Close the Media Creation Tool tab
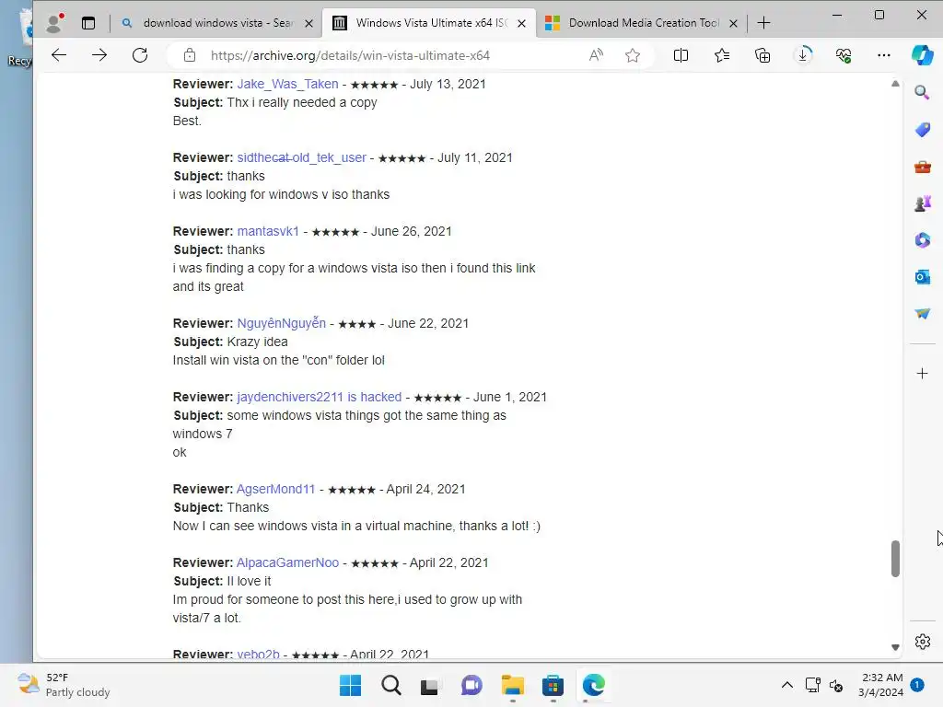The width and height of the screenshot is (943, 707). (733, 23)
